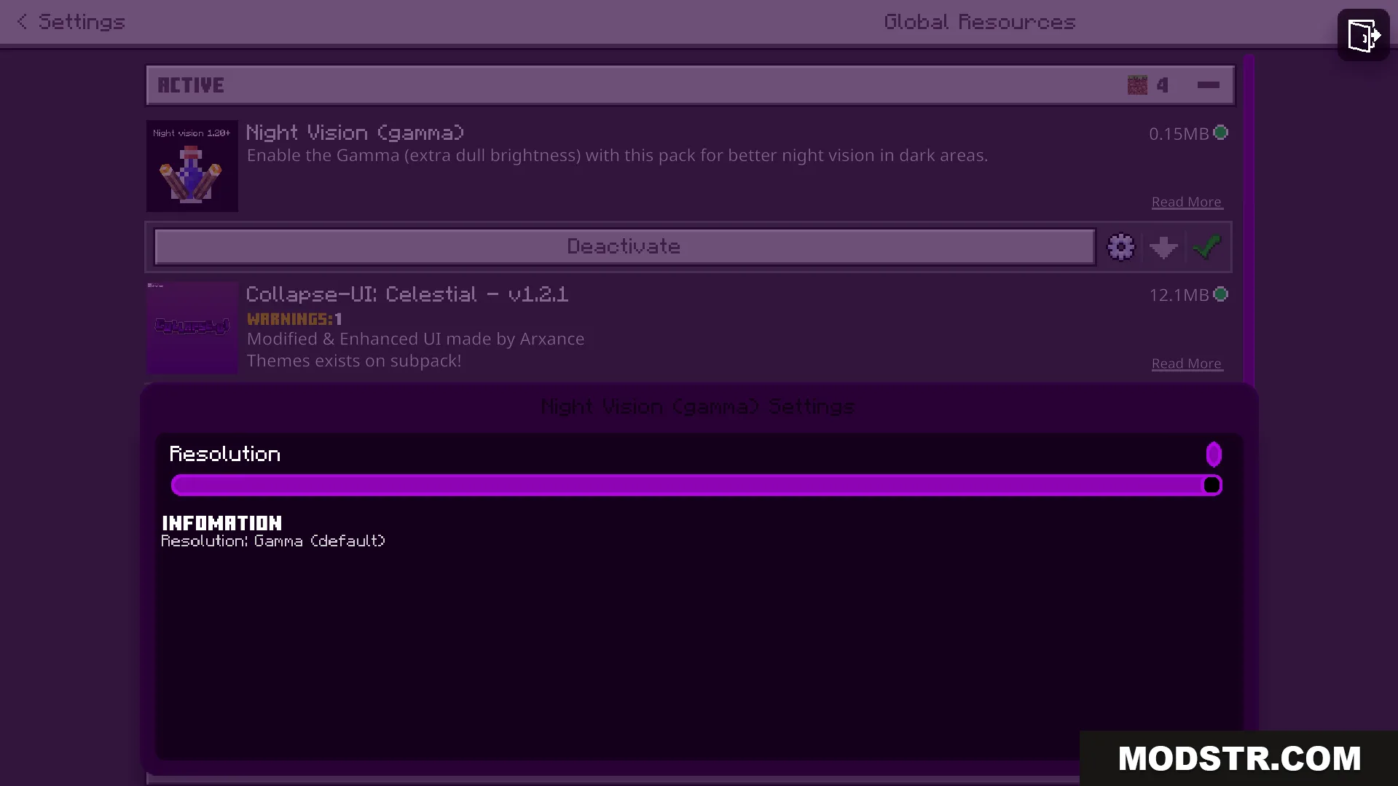Click the Night Vision green status dot
The image size is (1398, 786).
[x=1221, y=133]
